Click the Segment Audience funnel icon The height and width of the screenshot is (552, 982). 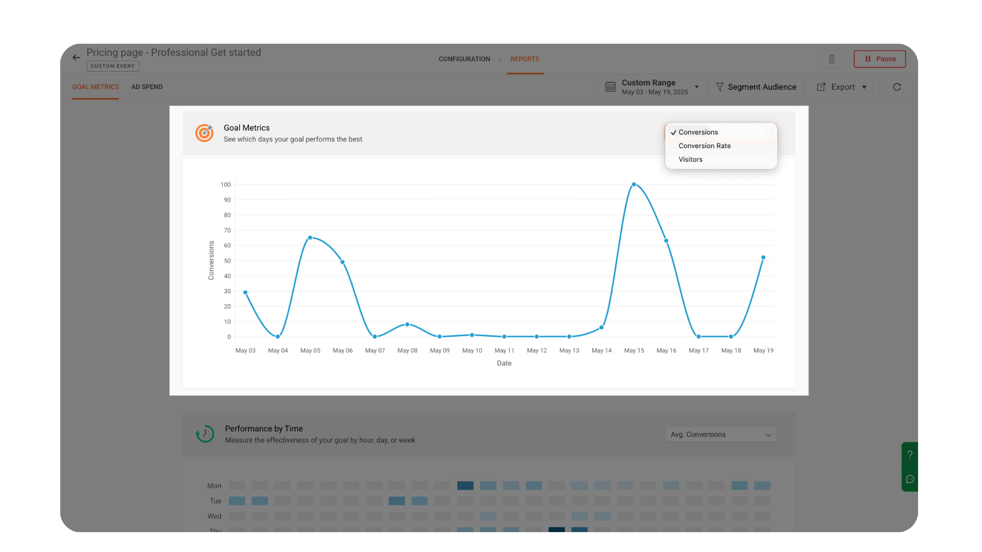click(720, 87)
